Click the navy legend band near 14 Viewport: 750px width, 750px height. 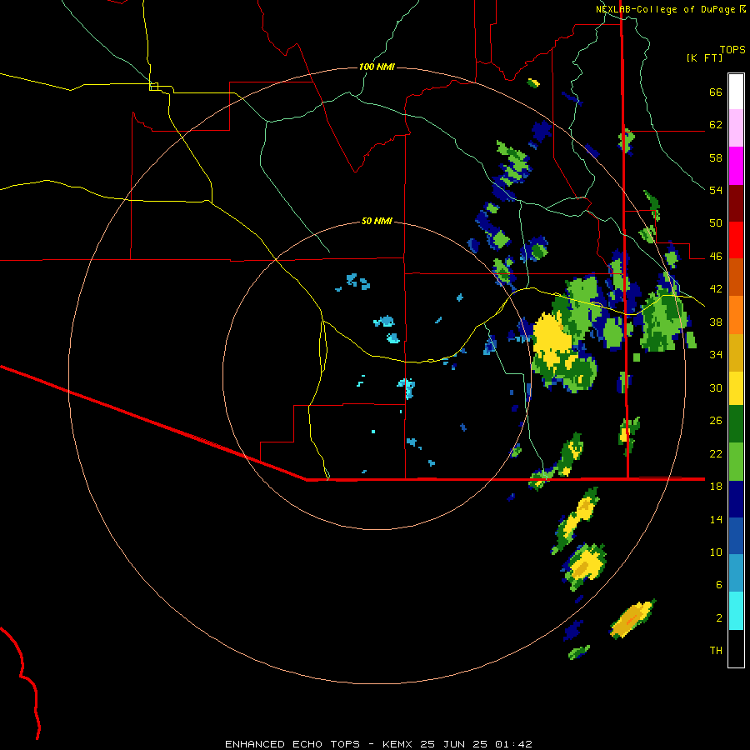[x=736, y=499]
